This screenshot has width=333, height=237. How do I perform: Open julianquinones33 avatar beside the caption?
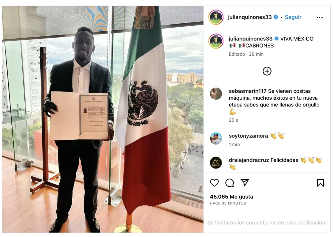click(216, 41)
